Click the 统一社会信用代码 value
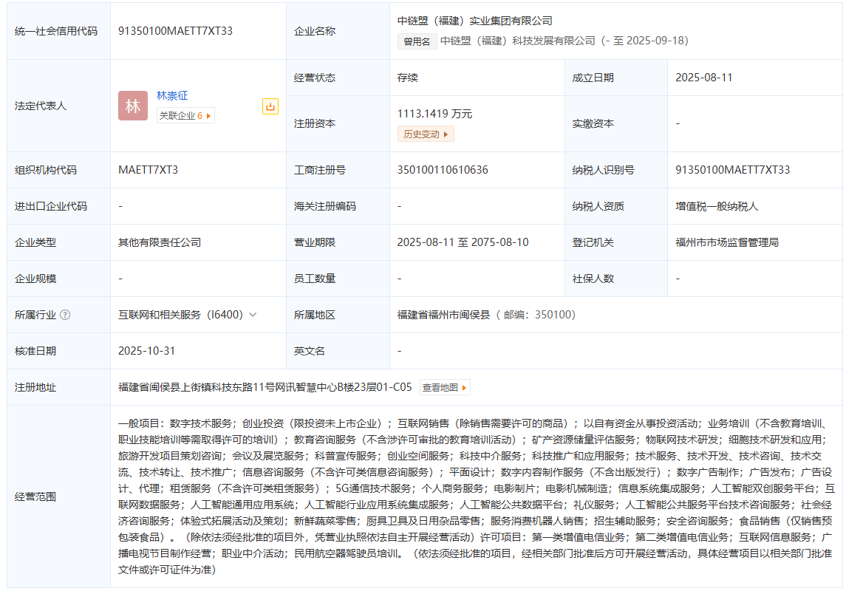This screenshot has width=846, height=594. [x=175, y=31]
